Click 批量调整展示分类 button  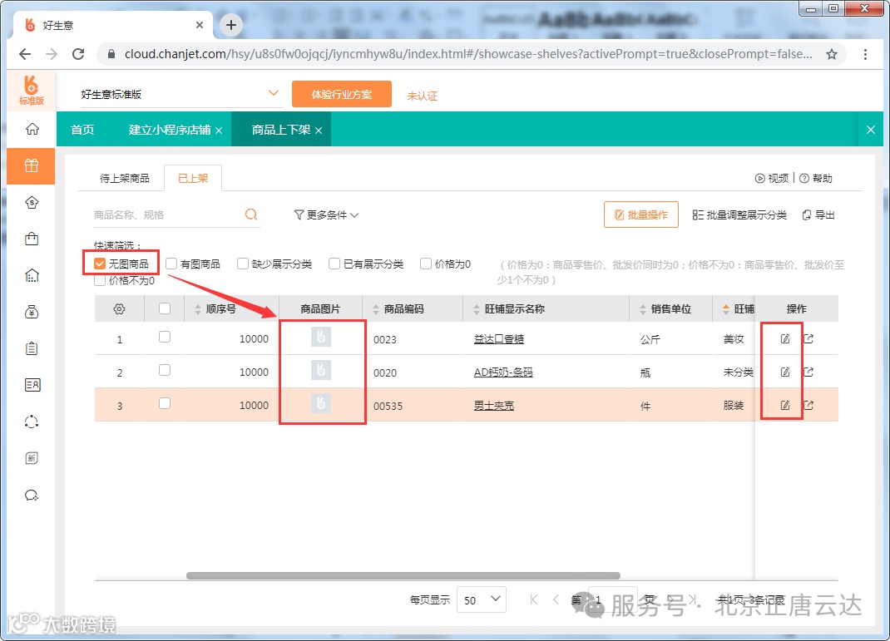739,215
